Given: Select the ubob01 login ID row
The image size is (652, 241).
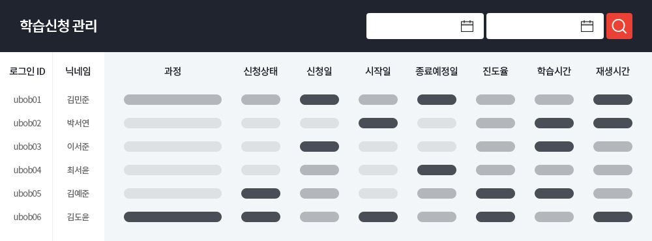Looking at the screenshot, I should pos(27,100).
